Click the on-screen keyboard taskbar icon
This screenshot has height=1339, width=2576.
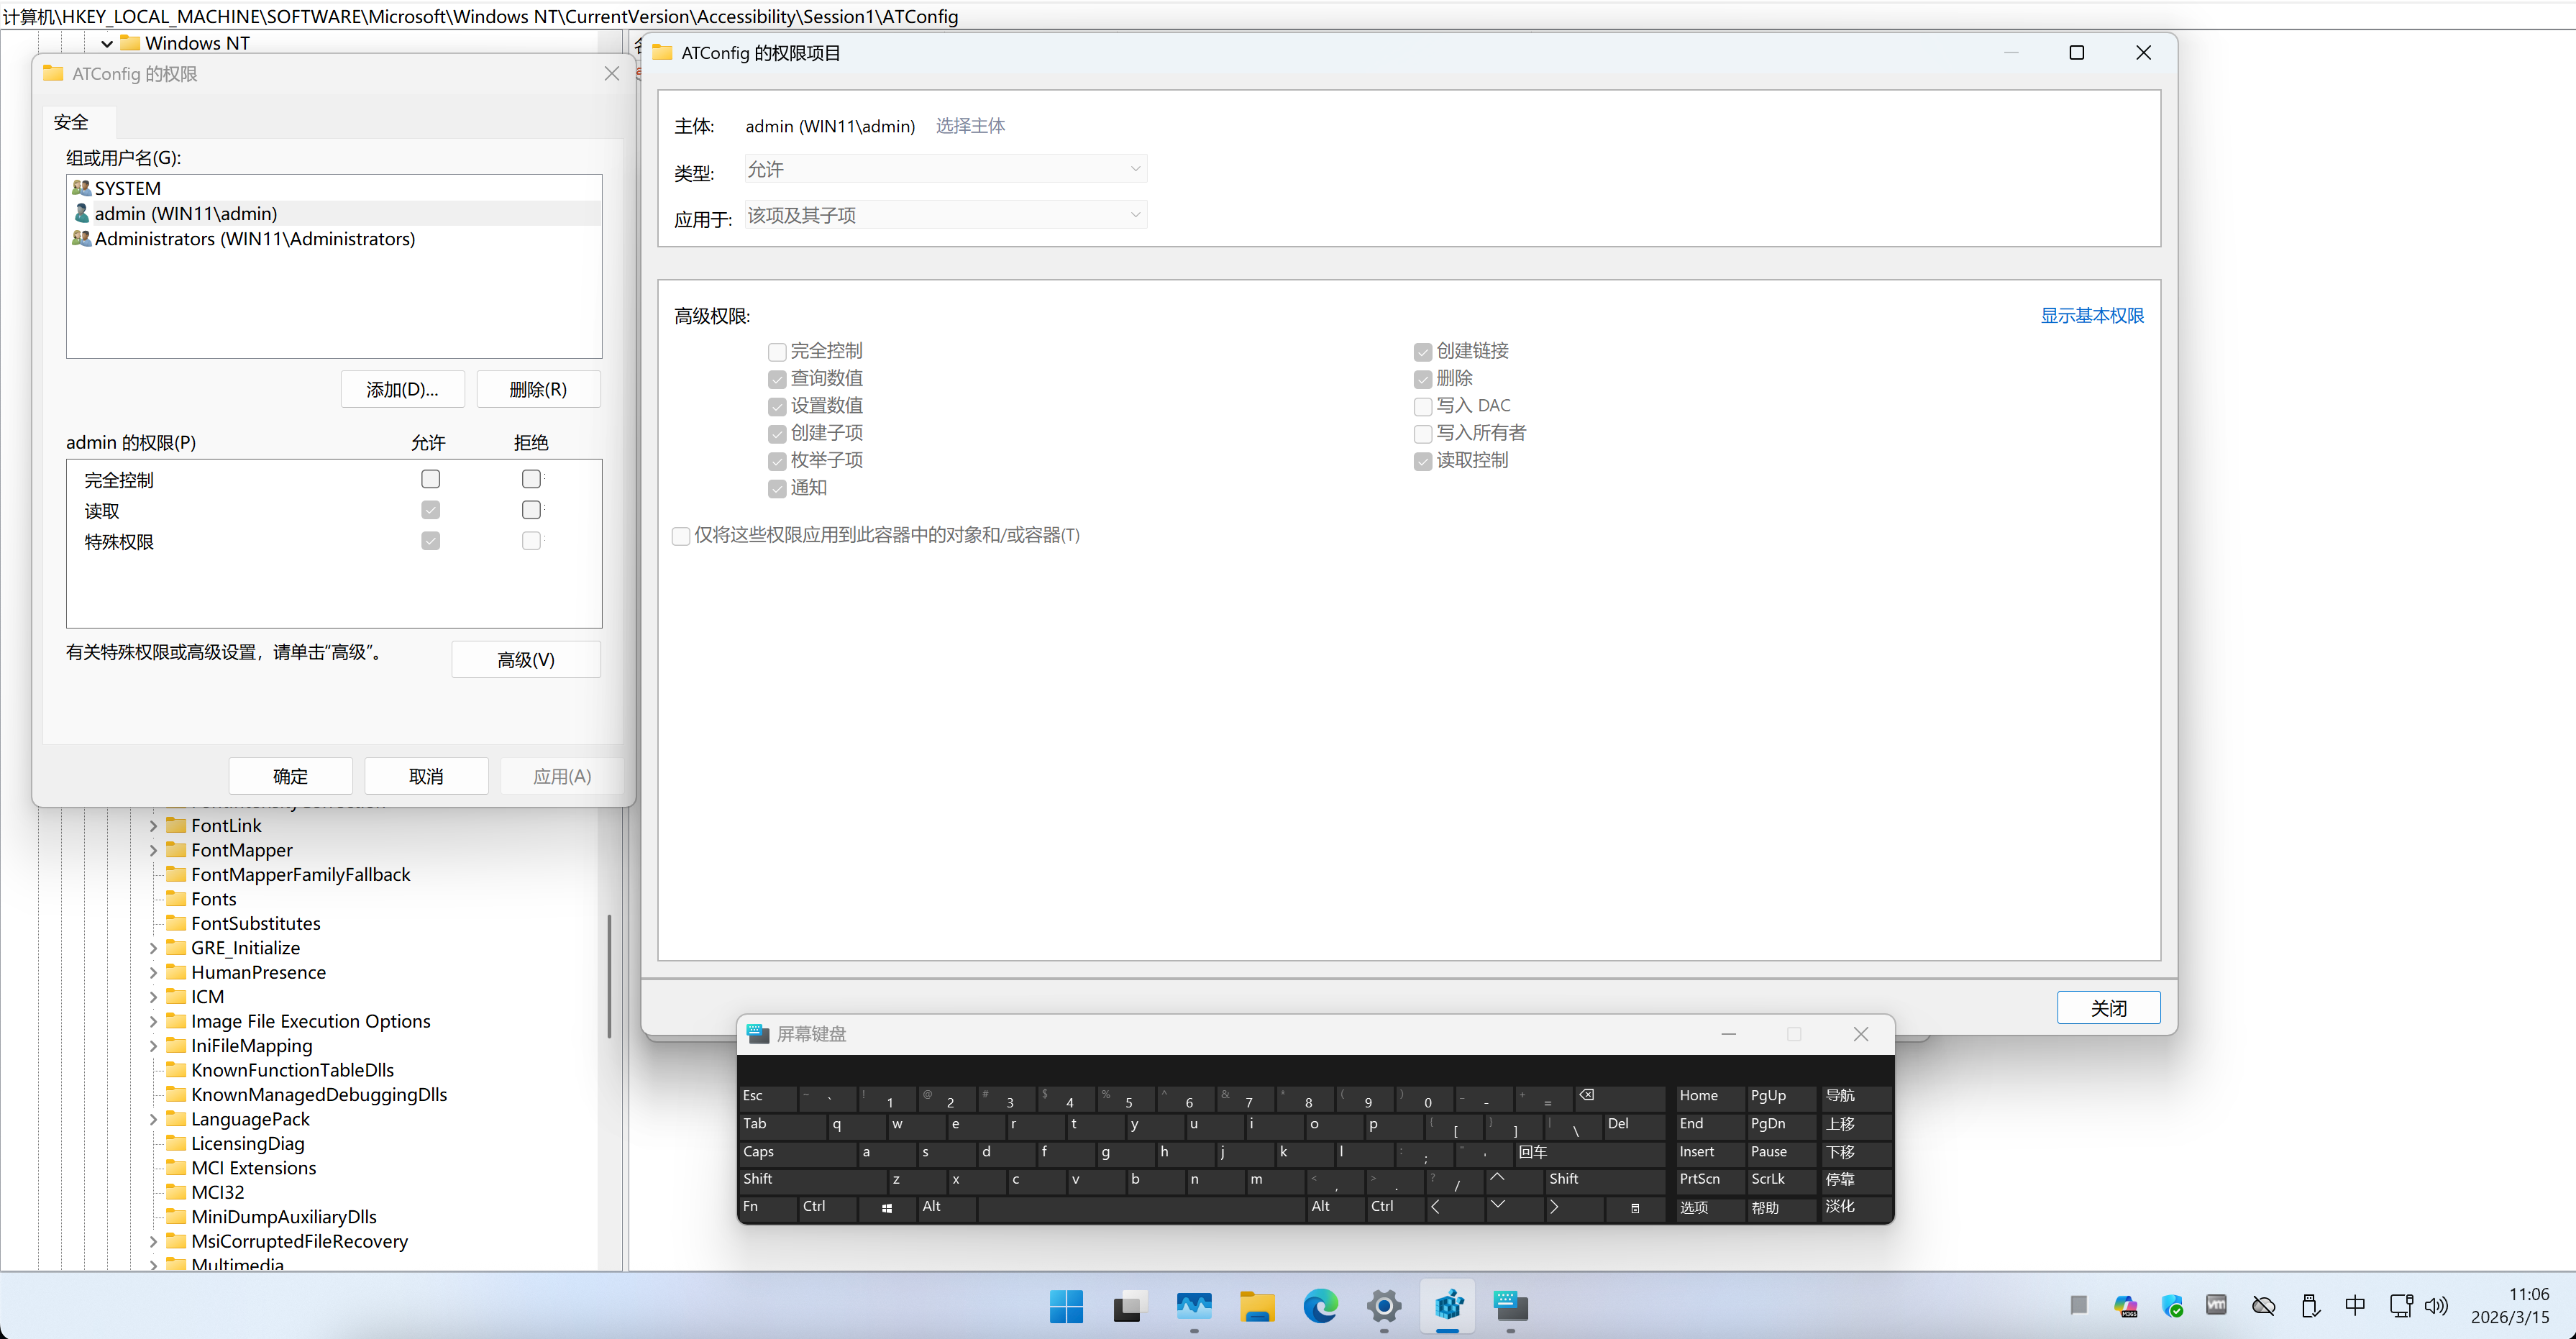1511,1306
